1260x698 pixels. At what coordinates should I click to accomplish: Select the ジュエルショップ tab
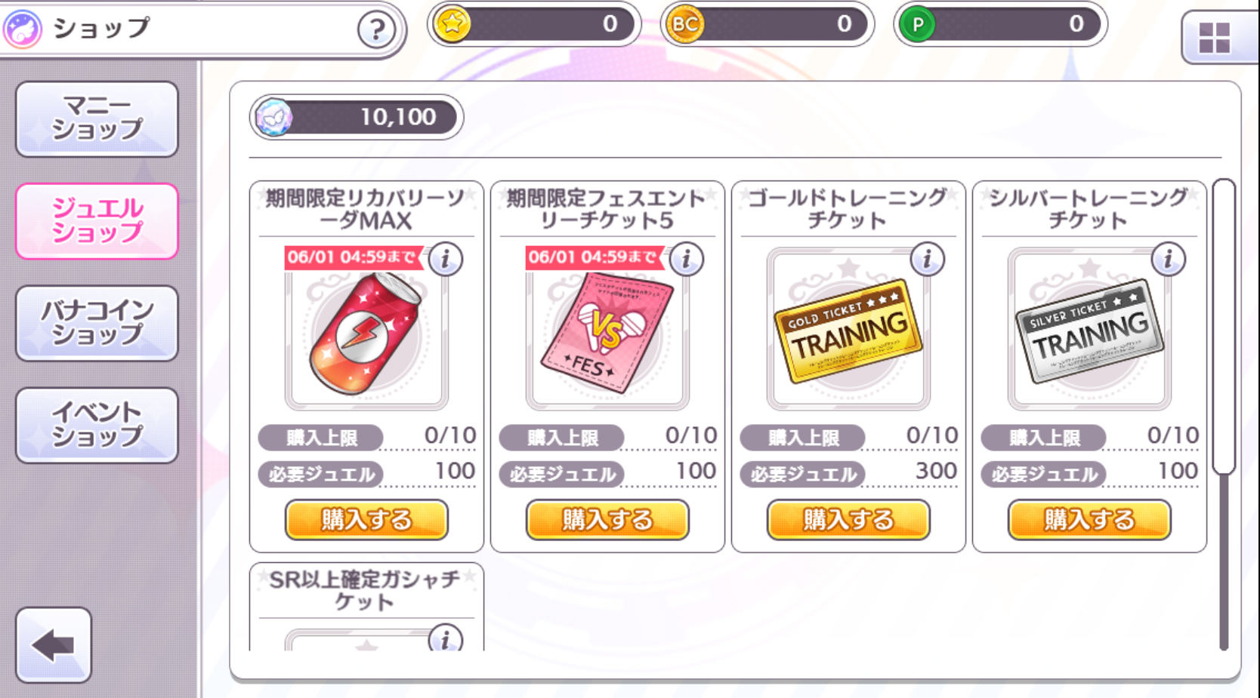tap(97, 221)
